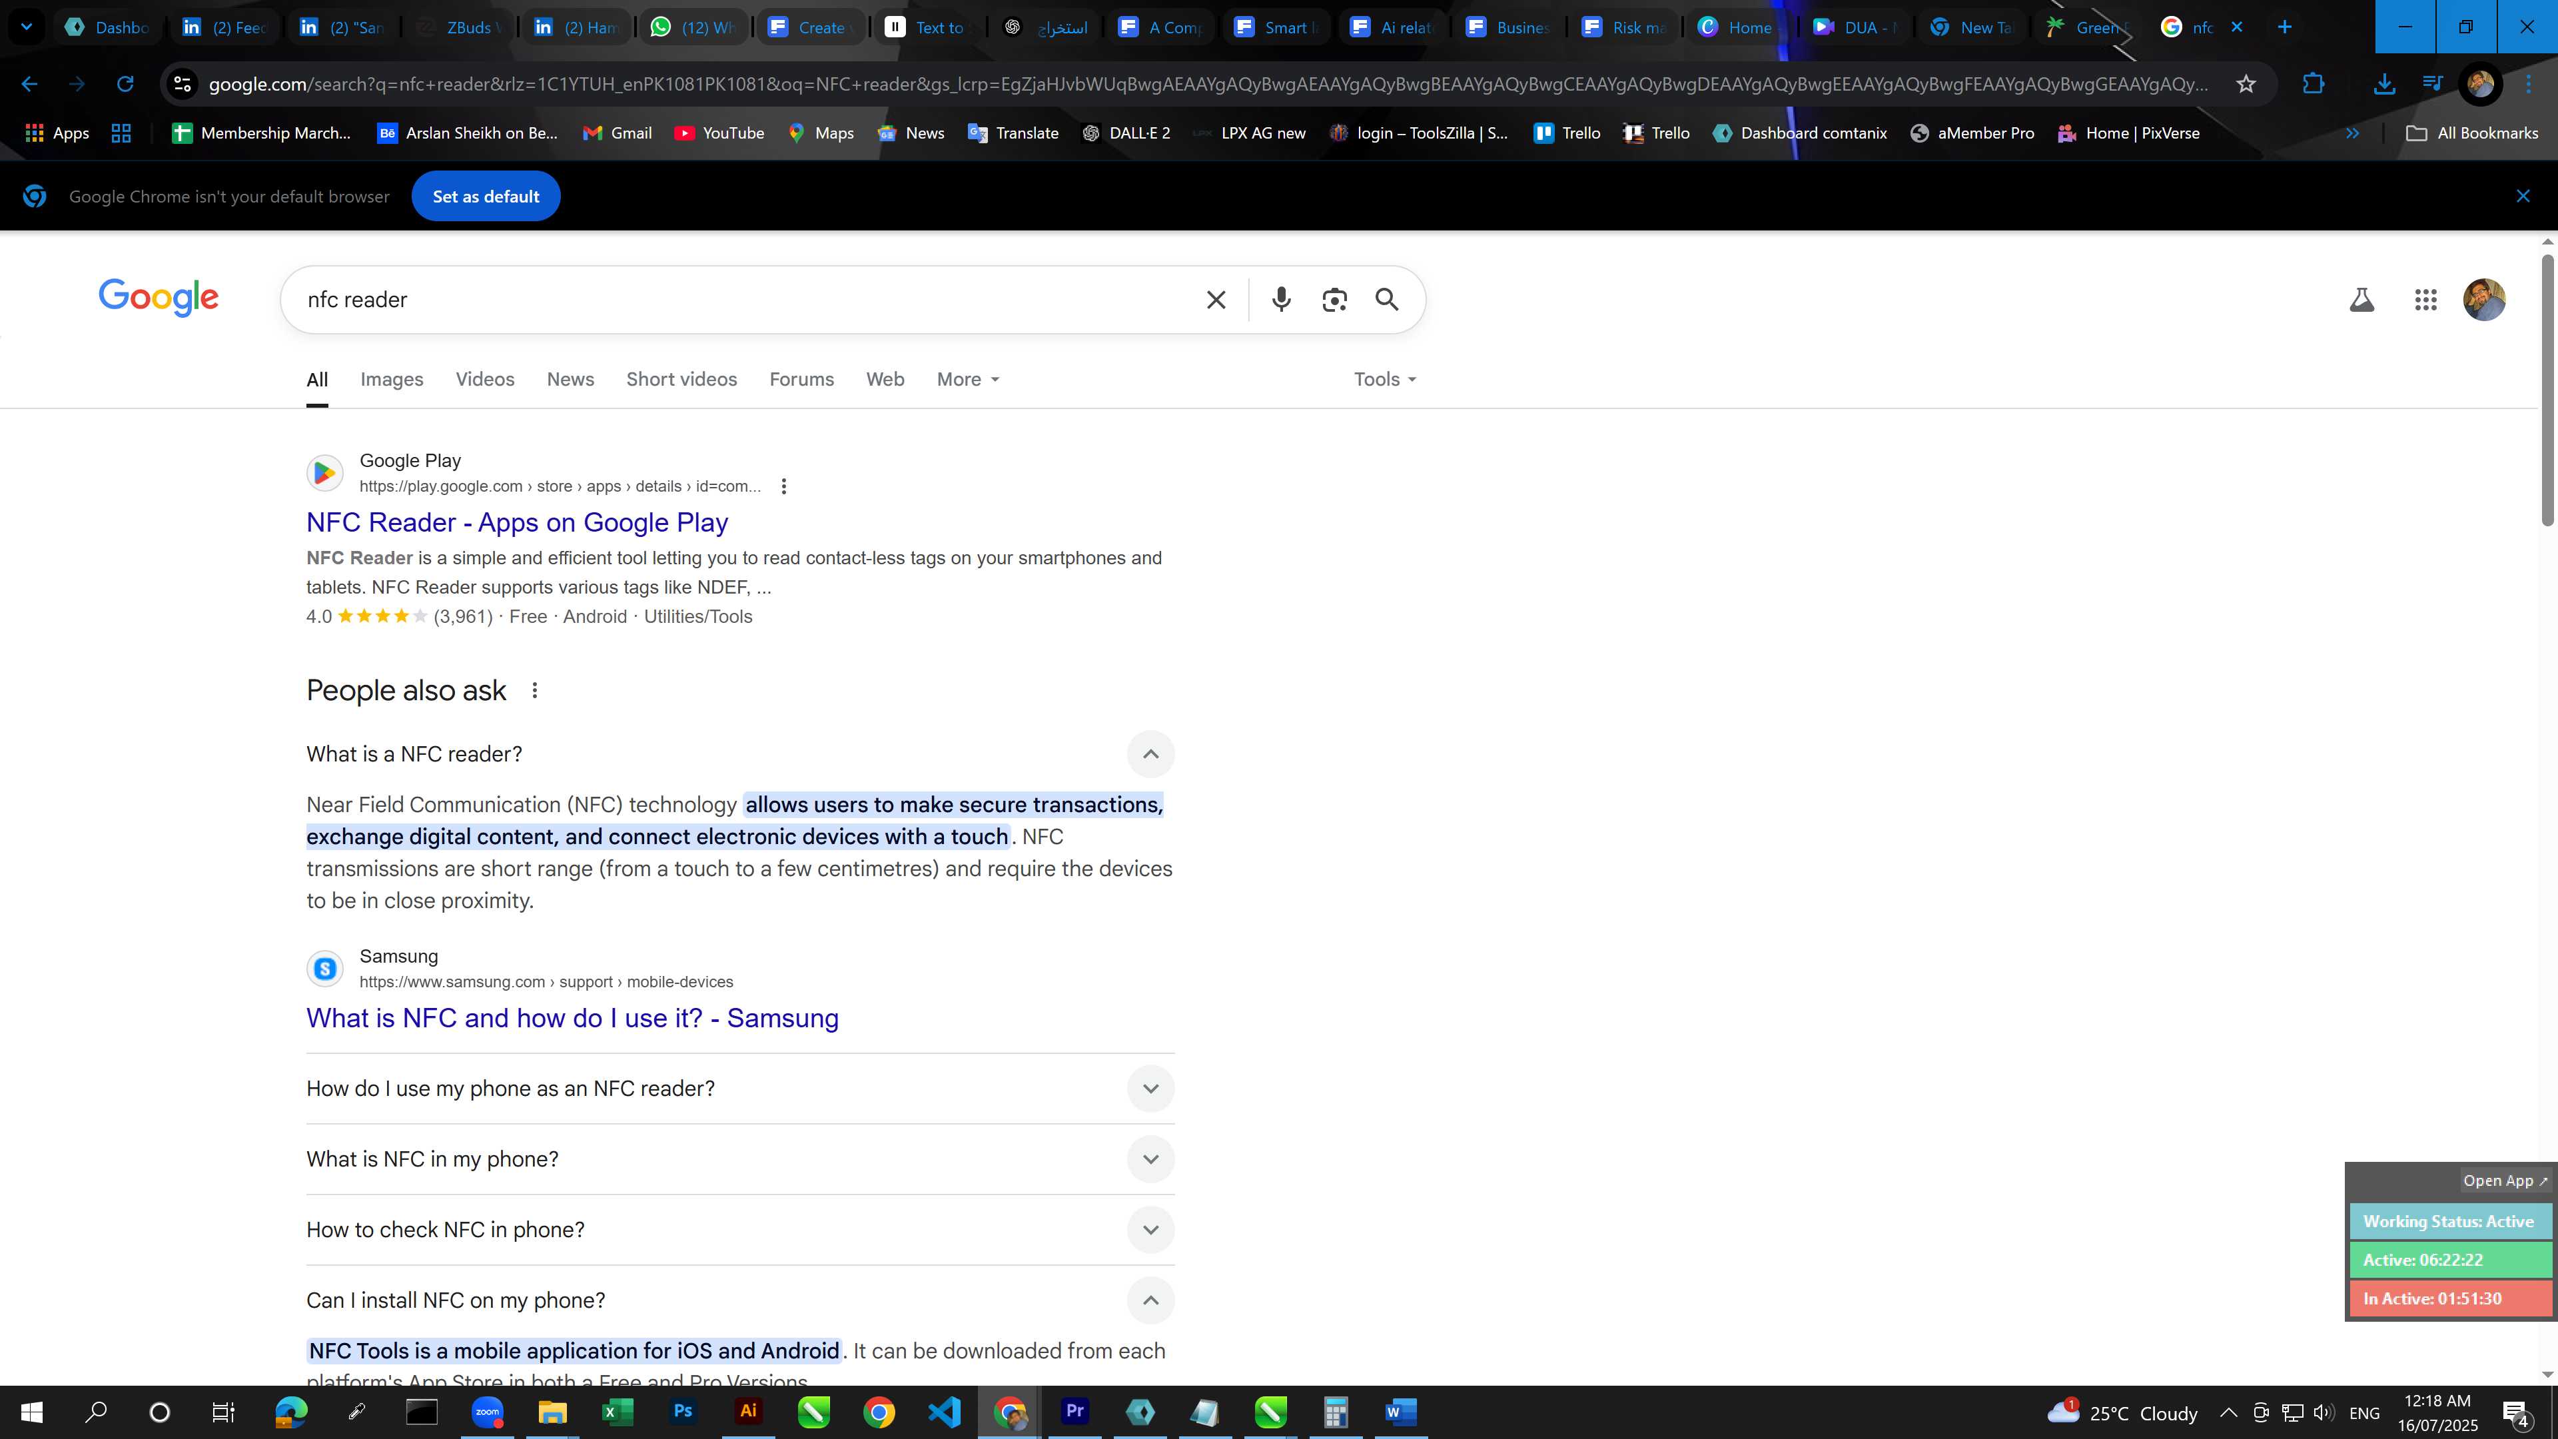The width and height of the screenshot is (2558, 1439).
Task: Open Search by image camera icon
Action: (1334, 300)
